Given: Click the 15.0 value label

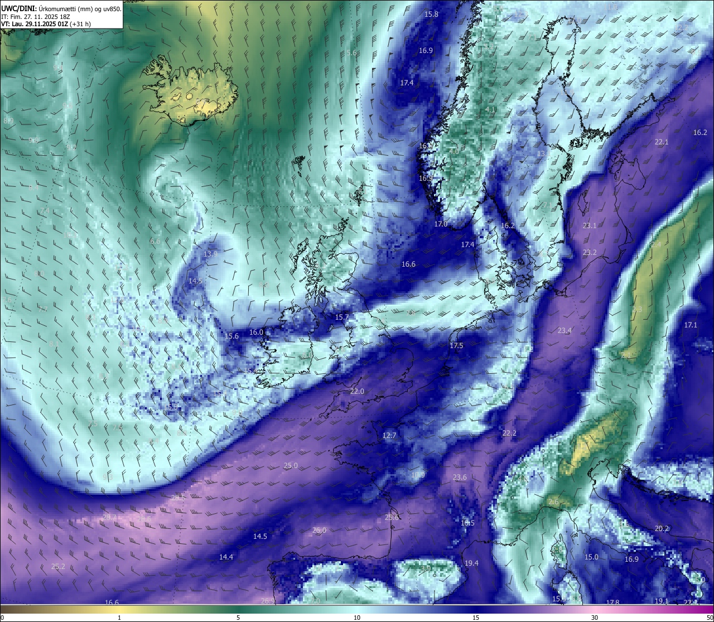Looking at the screenshot, I should coord(591,557).
